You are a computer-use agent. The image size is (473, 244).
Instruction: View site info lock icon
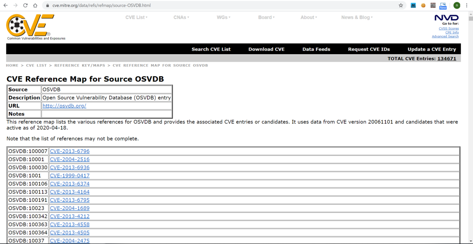pyautogui.click(x=48, y=6)
